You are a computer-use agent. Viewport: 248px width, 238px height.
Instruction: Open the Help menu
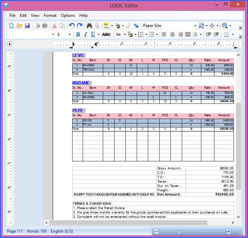coord(83,15)
